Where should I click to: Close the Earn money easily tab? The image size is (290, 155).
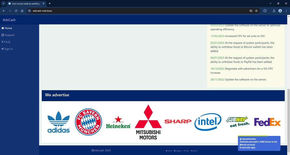coord(44,4)
